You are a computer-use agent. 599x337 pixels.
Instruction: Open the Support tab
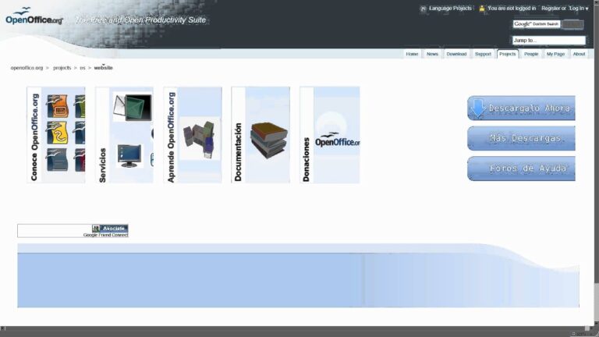[x=483, y=55]
